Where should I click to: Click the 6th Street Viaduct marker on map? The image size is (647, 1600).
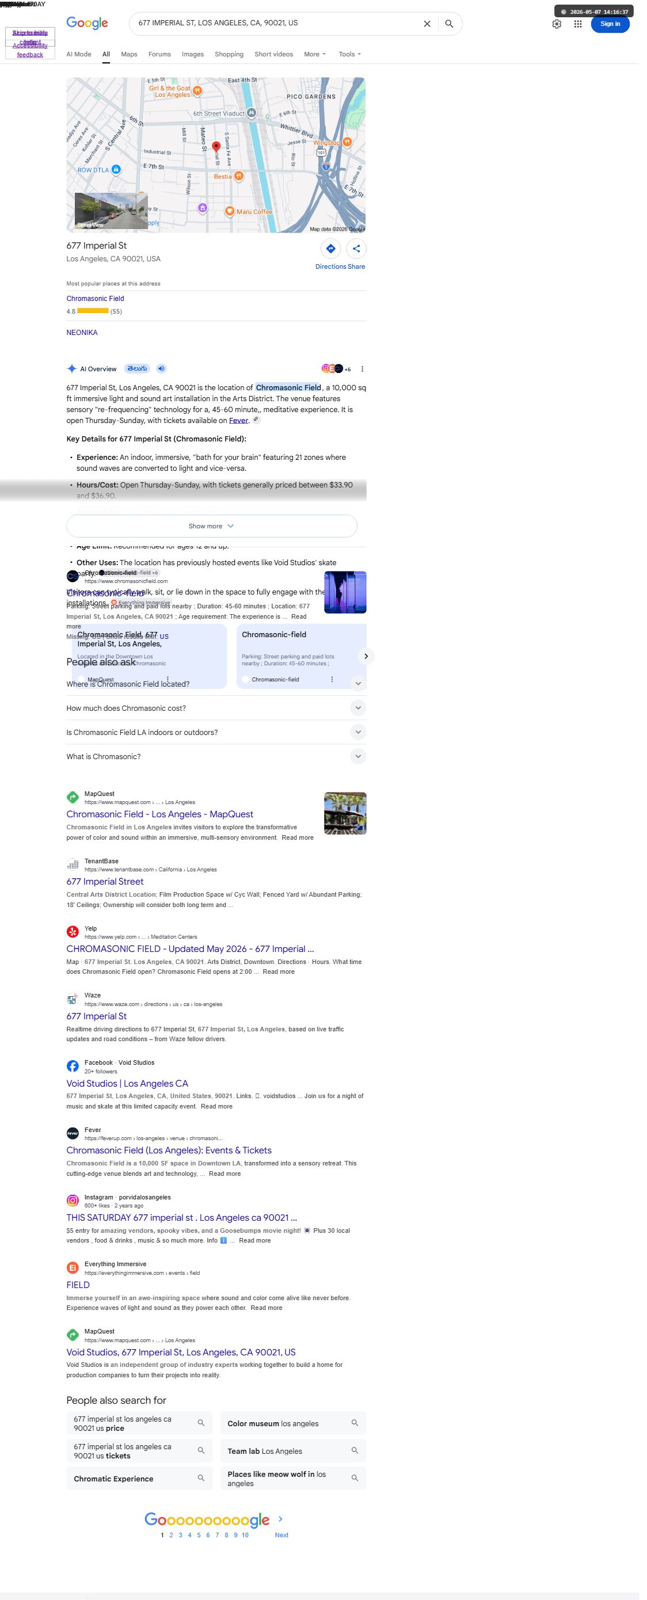click(251, 113)
